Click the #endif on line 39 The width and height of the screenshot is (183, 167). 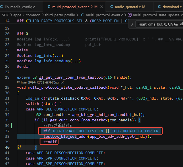tap(50, 142)
